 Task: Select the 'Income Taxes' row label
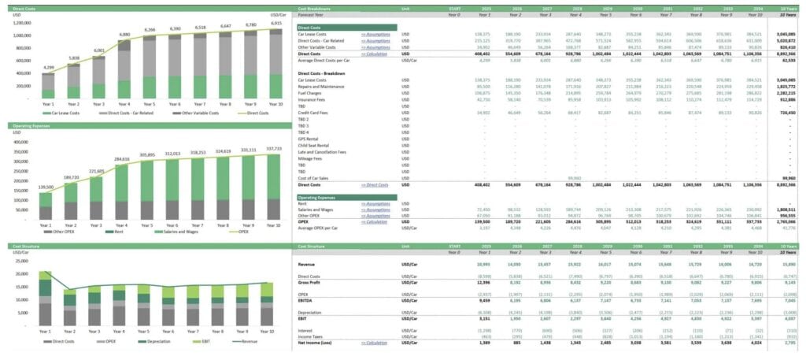tap(309, 336)
